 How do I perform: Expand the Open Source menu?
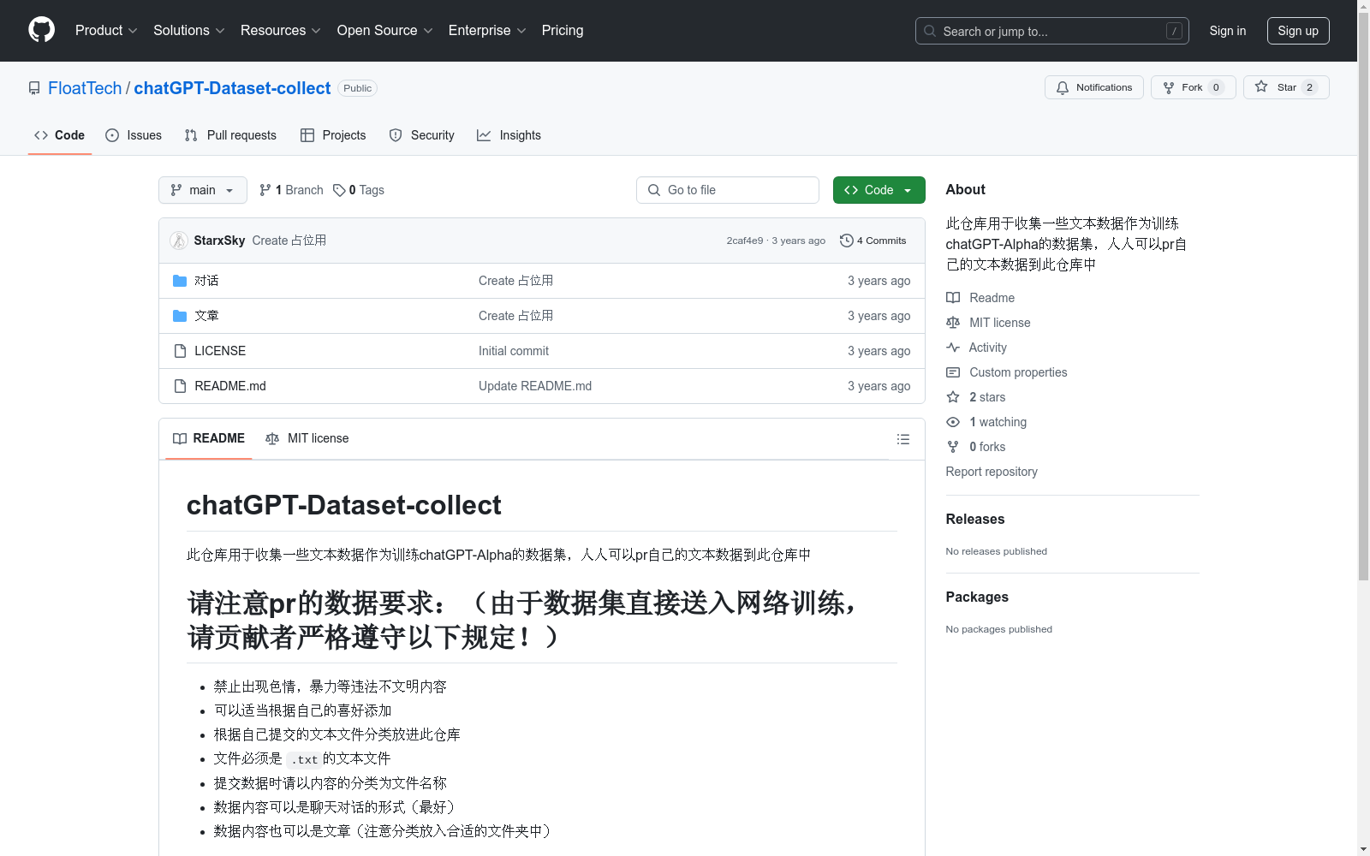(384, 30)
